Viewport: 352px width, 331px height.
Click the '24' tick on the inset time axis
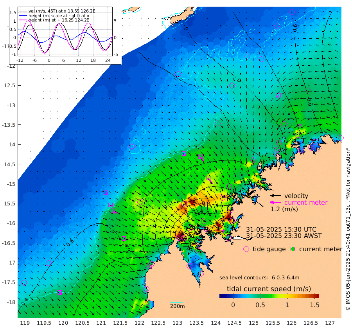pos(108,60)
